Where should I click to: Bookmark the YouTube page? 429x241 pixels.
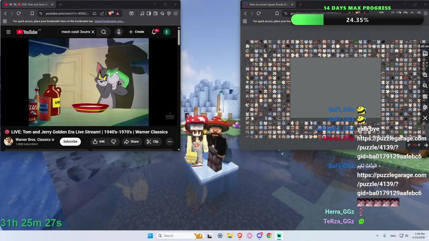(x=32, y=13)
